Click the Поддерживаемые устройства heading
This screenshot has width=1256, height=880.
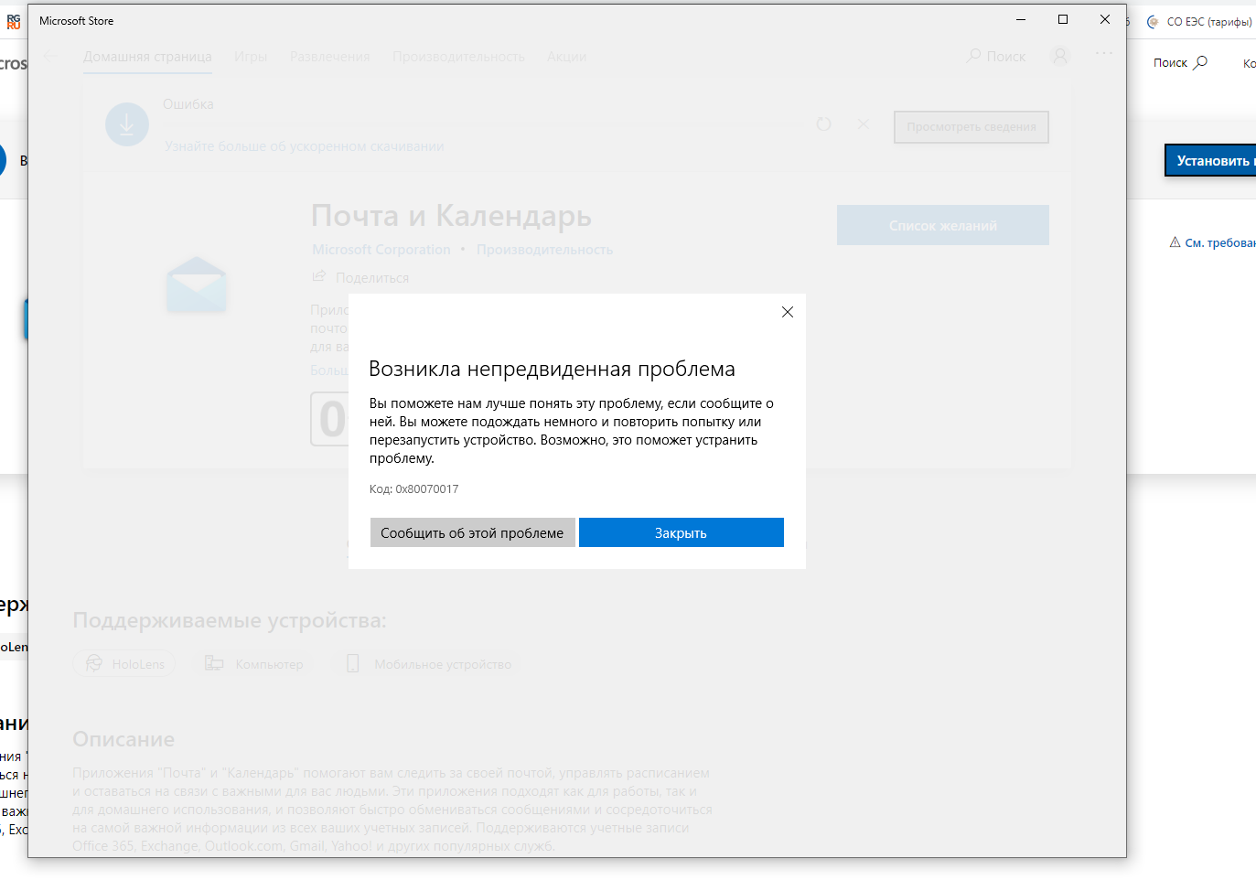pos(230,620)
